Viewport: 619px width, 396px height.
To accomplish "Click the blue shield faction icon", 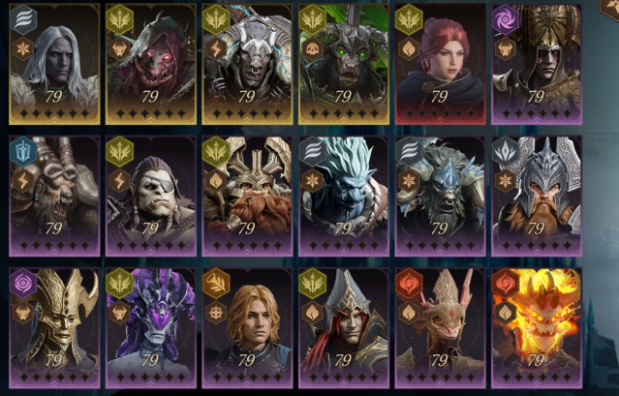I will 23,151.
